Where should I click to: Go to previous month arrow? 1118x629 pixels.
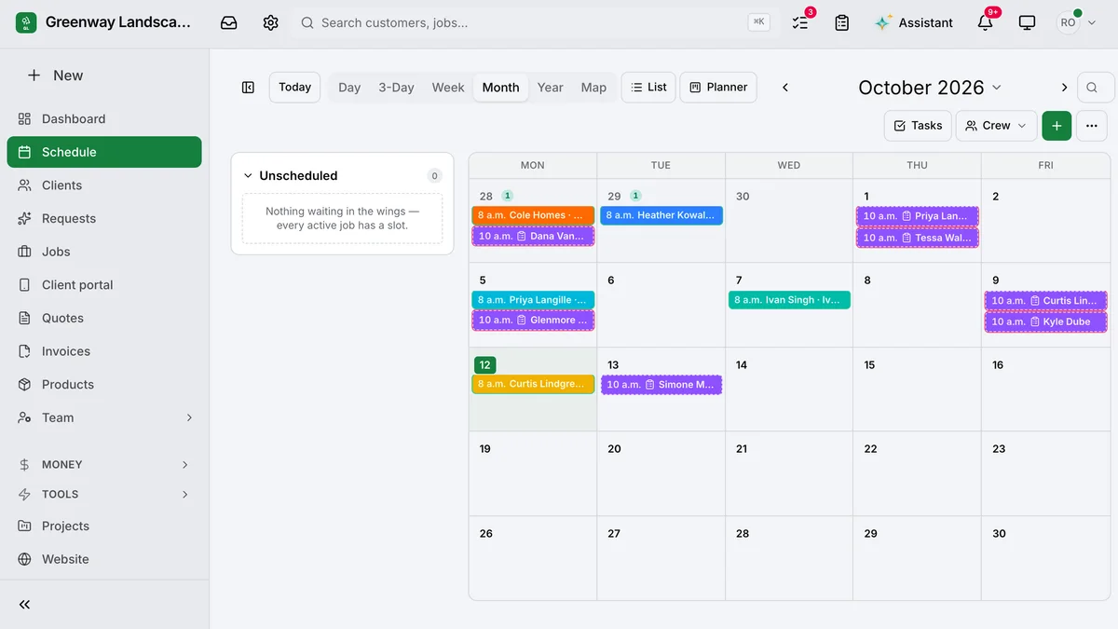tap(785, 88)
